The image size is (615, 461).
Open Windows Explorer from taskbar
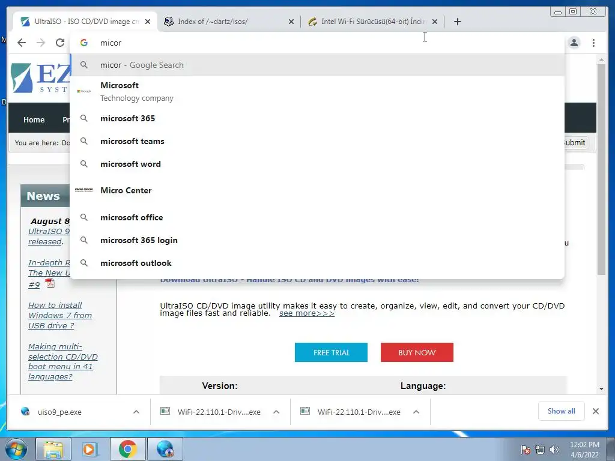pyautogui.click(x=53, y=449)
